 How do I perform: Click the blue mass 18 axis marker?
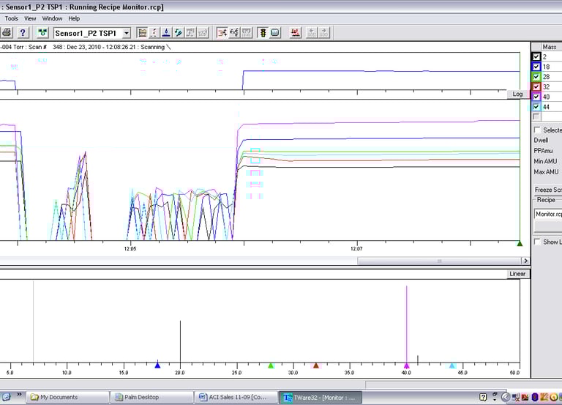point(157,364)
